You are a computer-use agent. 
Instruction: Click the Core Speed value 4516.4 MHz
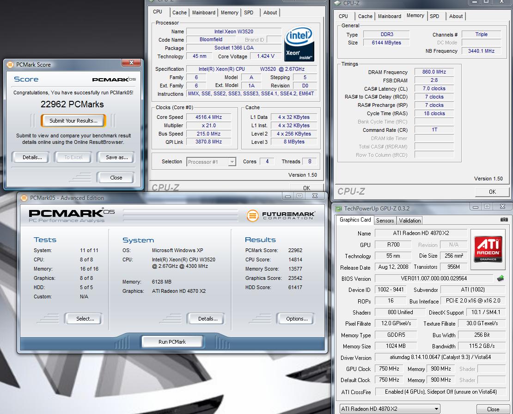click(x=208, y=117)
